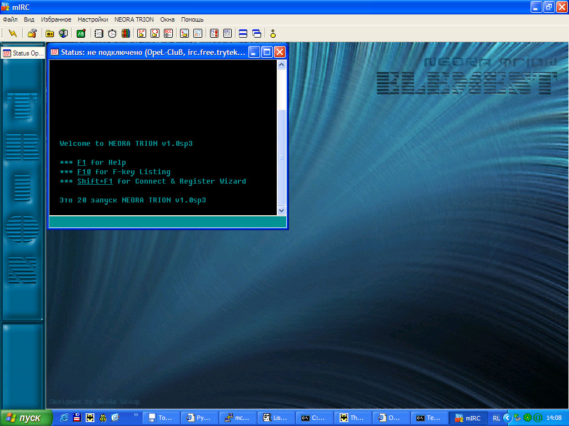
Task: Open the Помощь menu
Action: pyautogui.click(x=192, y=19)
